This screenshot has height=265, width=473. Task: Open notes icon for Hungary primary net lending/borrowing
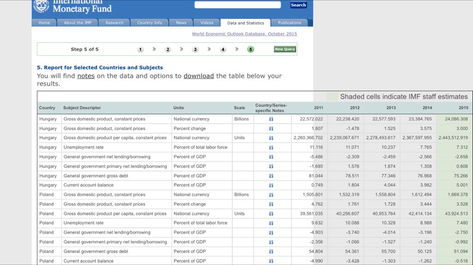pos(271,166)
